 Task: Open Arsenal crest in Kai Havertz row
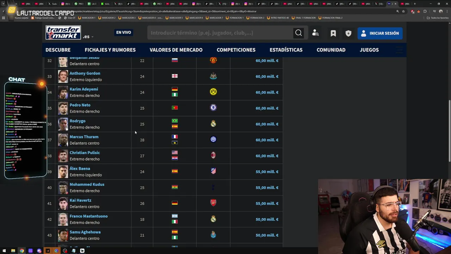pyautogui.click(x=213, y=203)
